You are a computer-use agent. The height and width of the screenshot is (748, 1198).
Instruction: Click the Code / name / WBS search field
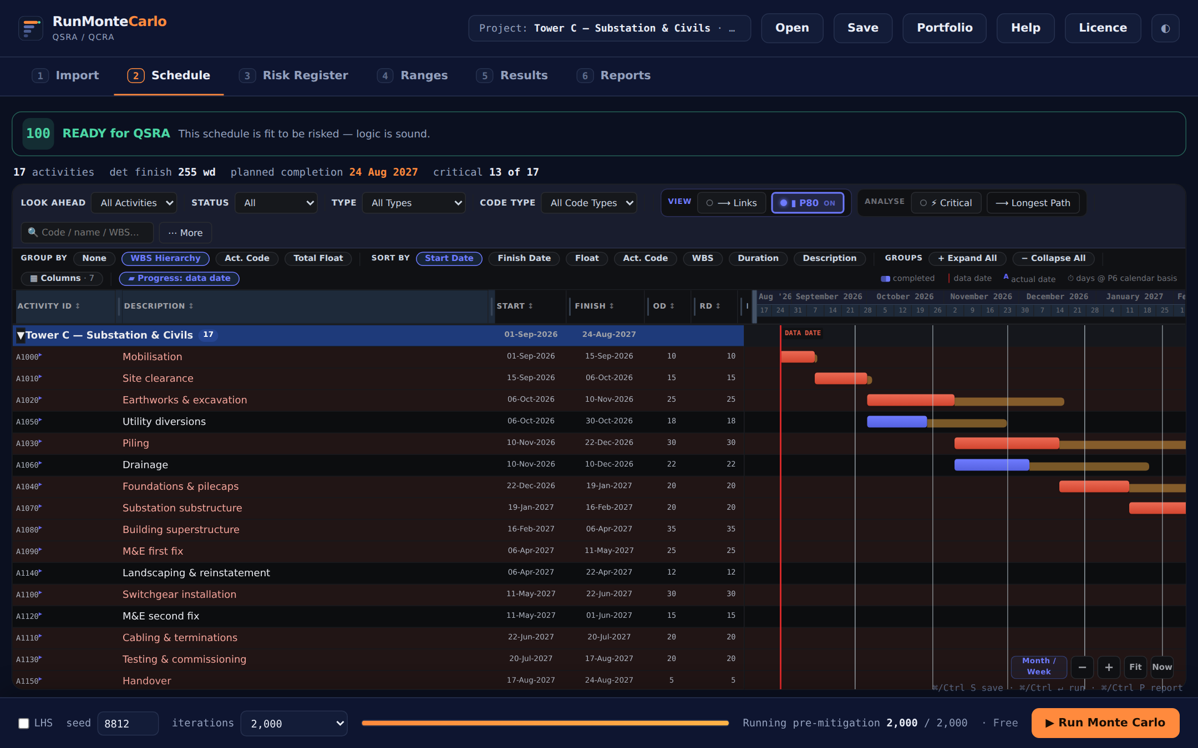[87, 233]
